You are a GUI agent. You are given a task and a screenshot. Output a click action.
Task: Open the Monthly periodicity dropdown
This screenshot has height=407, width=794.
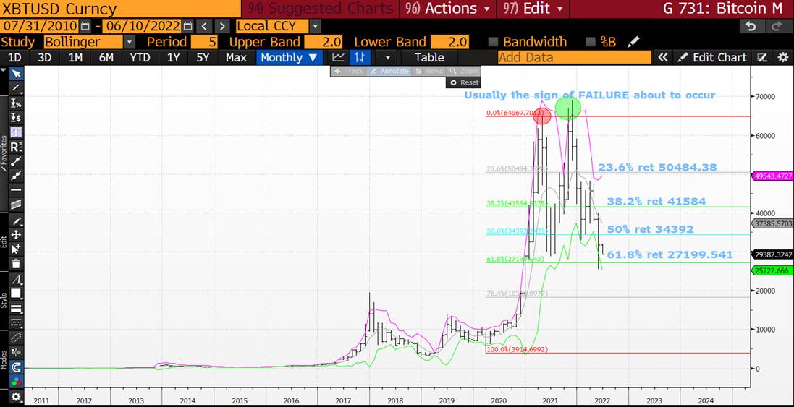tap(289, 58)
